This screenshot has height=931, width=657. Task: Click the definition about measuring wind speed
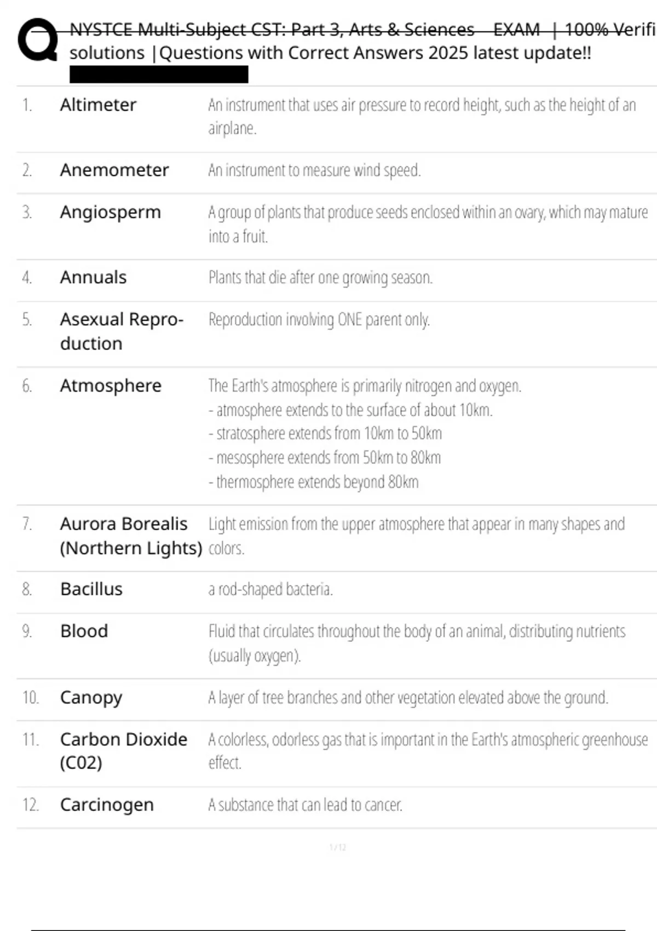coord(314,170)
